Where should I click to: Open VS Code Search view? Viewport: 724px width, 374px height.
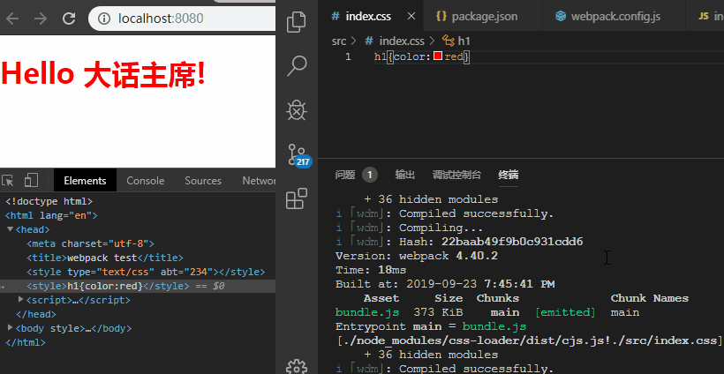297,66
